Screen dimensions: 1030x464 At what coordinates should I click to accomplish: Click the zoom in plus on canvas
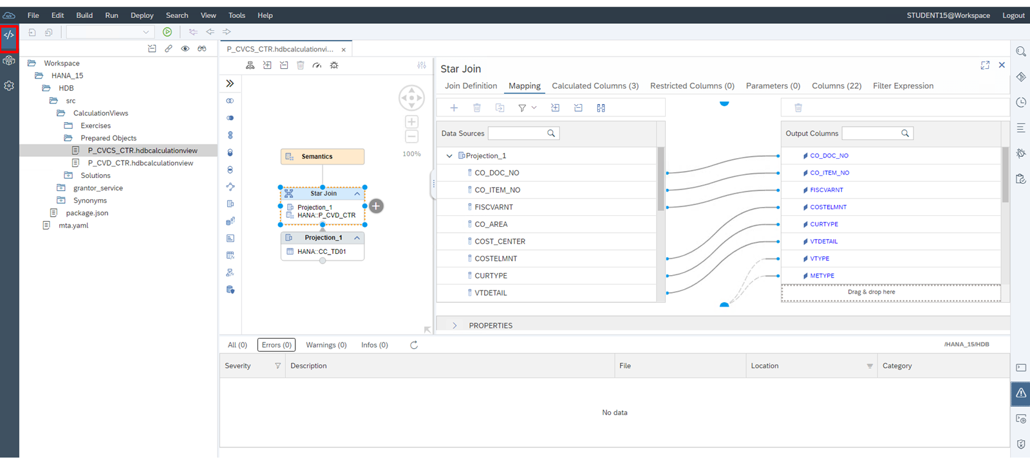tap(412, 122)
